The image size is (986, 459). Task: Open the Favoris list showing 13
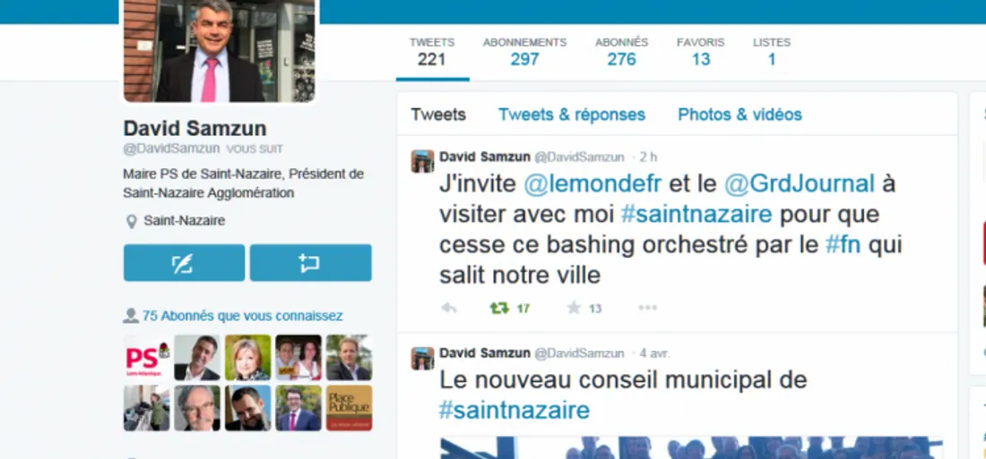[701, 52]
